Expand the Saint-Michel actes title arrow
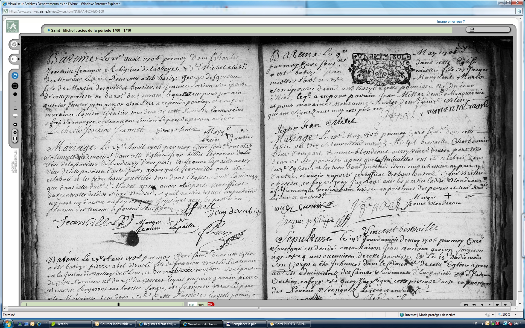This screenshot has width=525, height=328. [49, 30]
